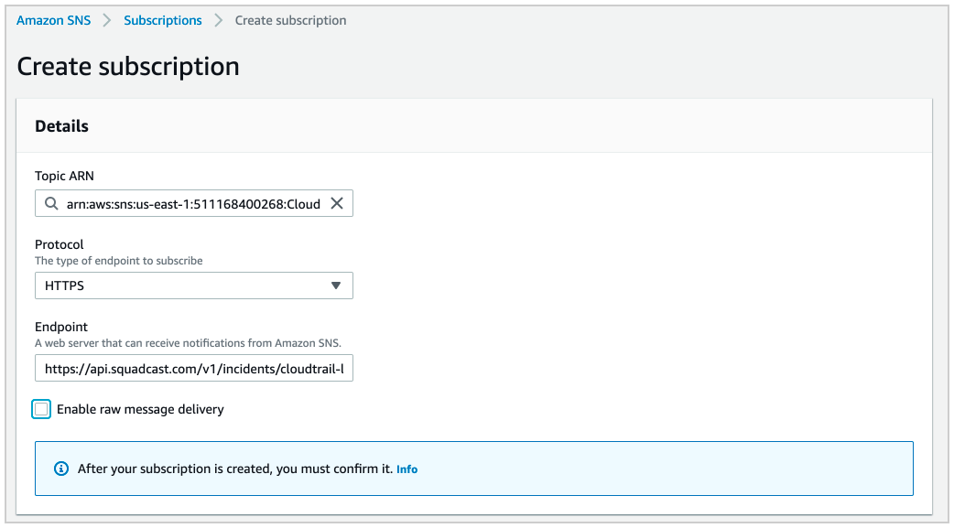
Task: Click the info circle icon in confirmation notice
Action: (x=61, y=469)
